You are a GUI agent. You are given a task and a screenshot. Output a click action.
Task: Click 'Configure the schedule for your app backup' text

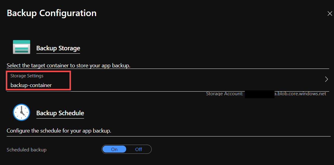coord(59,131)
